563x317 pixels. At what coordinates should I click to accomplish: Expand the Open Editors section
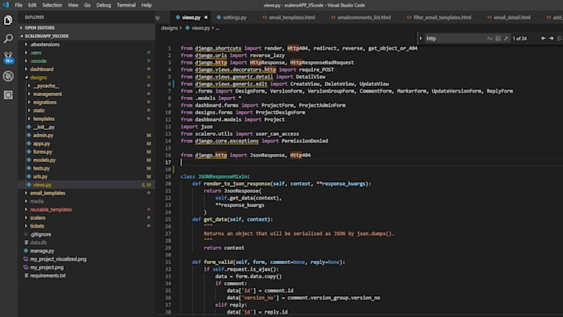pos(86,27)
